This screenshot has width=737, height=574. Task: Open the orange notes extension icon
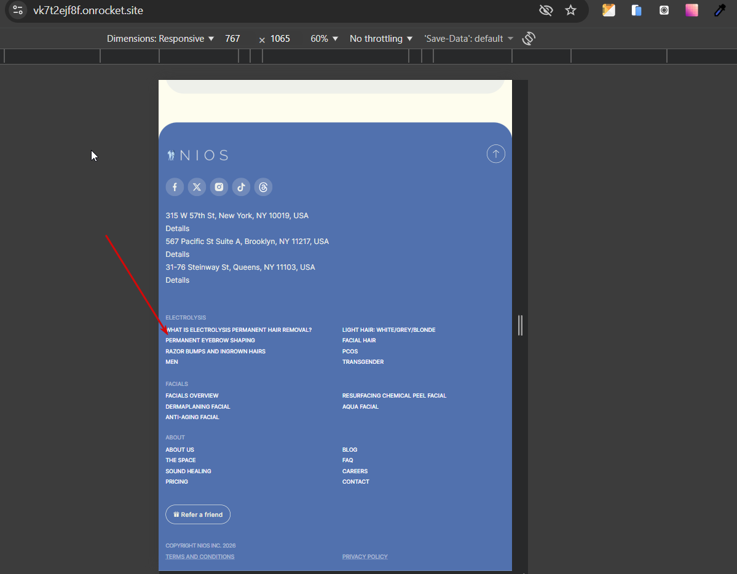pos(609,10)
